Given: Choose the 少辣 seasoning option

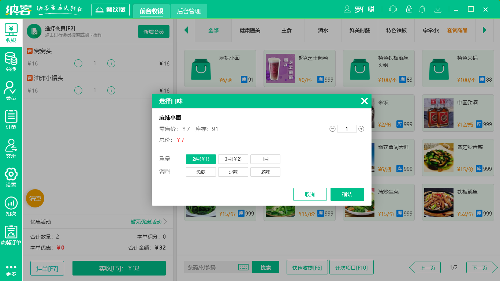Looking at the screenshot, I should pos(233,172).
